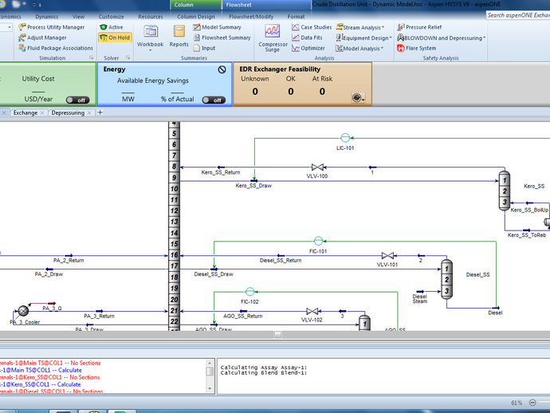This screenshot has height=413, width=550.
Task: Open Data Fits
Action: pos(307,37)
